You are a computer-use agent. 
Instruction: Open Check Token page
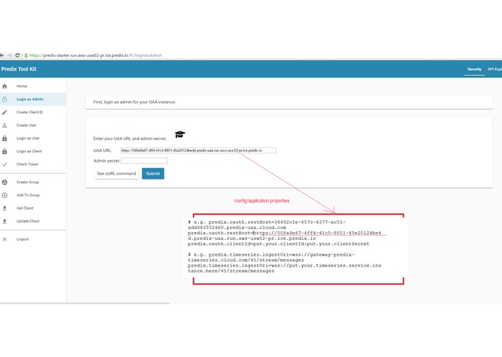click(27, 164)
